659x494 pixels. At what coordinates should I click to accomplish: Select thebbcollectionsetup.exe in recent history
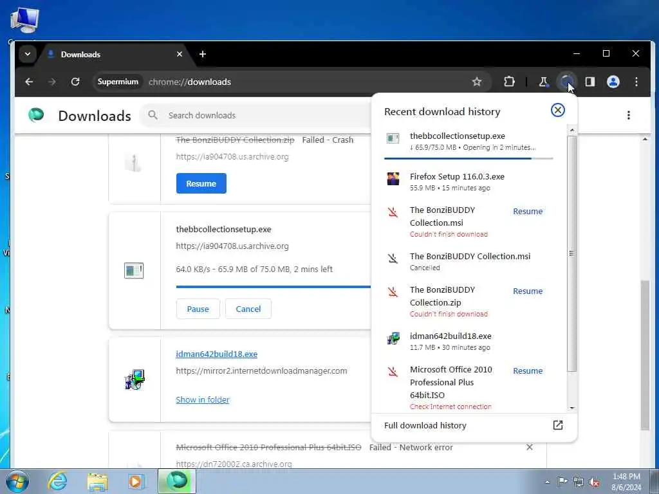tap(469, 142)
